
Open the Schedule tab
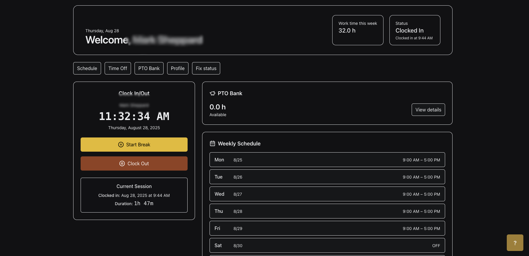click(x=87, y=68)
